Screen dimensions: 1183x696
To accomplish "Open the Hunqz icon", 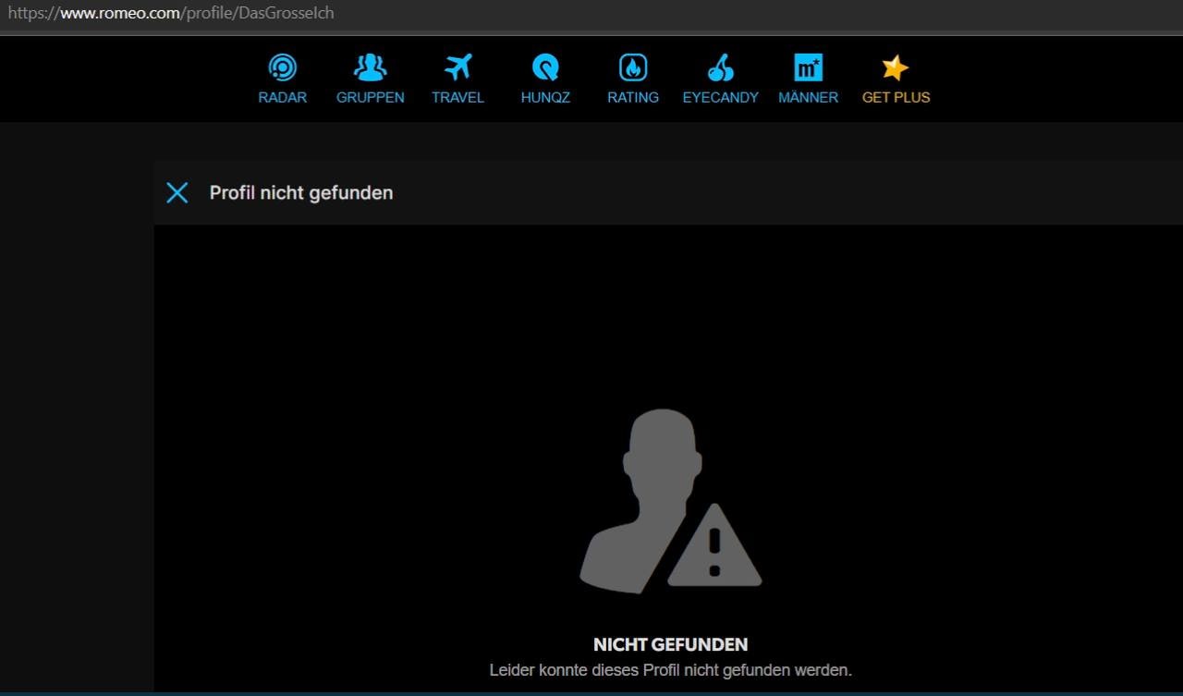I will [545, 67].
